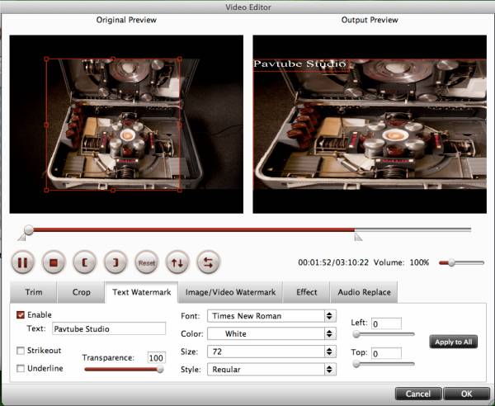The height and width of the screenshot is (406, 495).
Task: Click the crop frame left-middle handle
Action: tap(46, 125)
